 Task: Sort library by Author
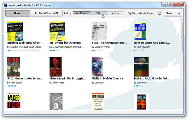[116, 13]
